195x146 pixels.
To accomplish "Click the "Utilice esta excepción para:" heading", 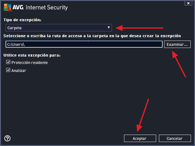I will [x=32, y=55].
